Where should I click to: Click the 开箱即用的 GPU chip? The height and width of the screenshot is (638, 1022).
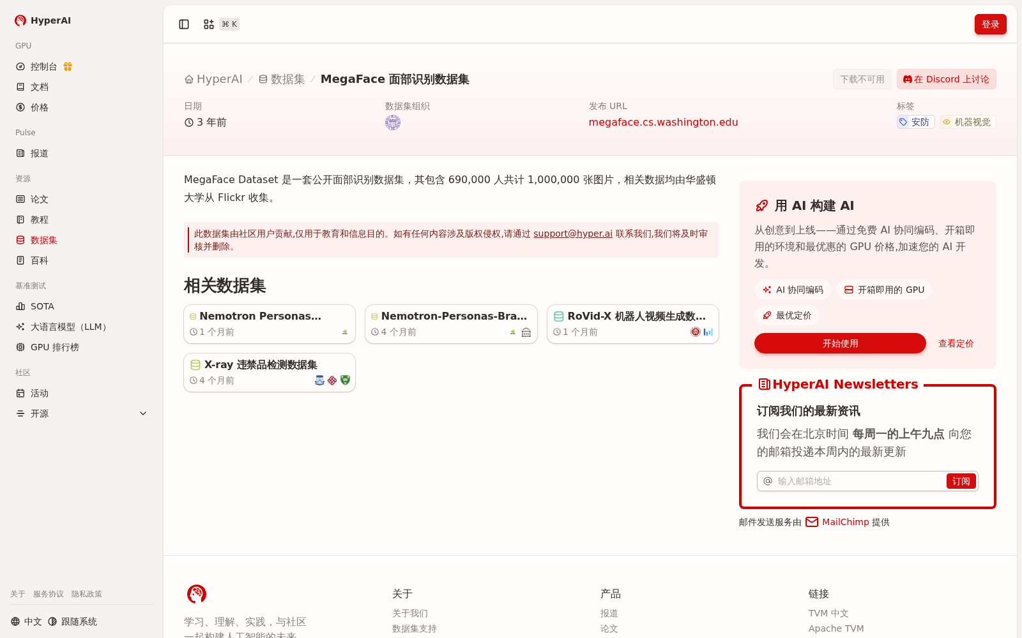click(x=884, y=290)
